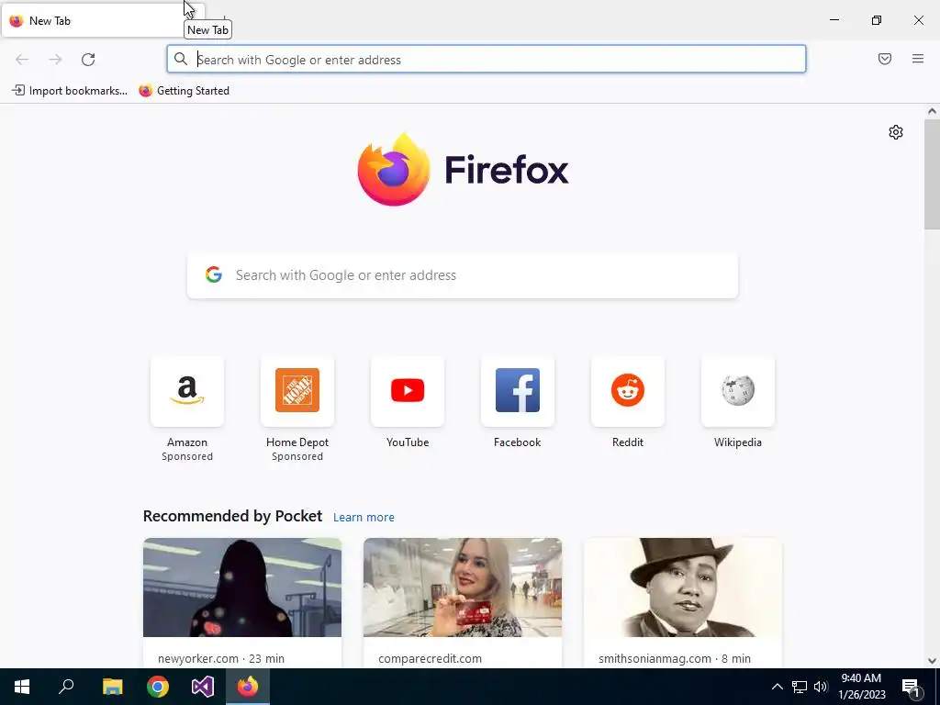Reload the current page
The image size is (940, 705).
click(x=88, y=60)
